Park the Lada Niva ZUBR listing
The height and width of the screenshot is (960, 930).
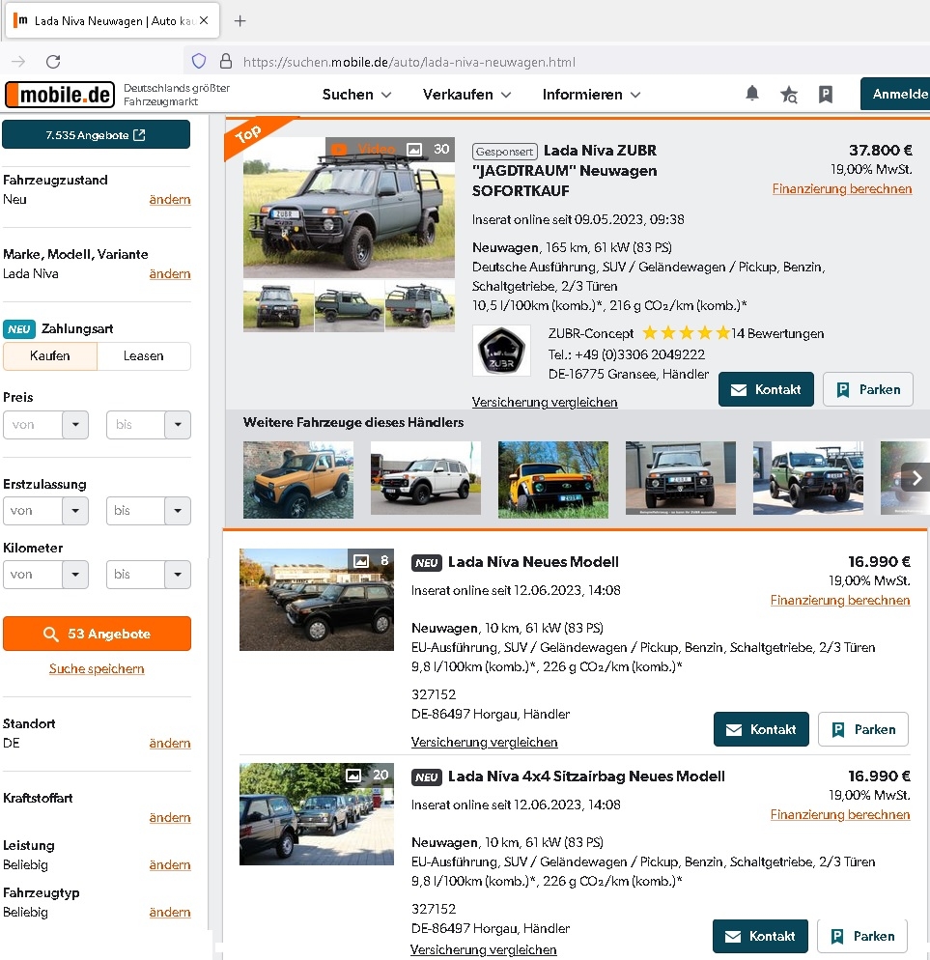pos(868,389)
